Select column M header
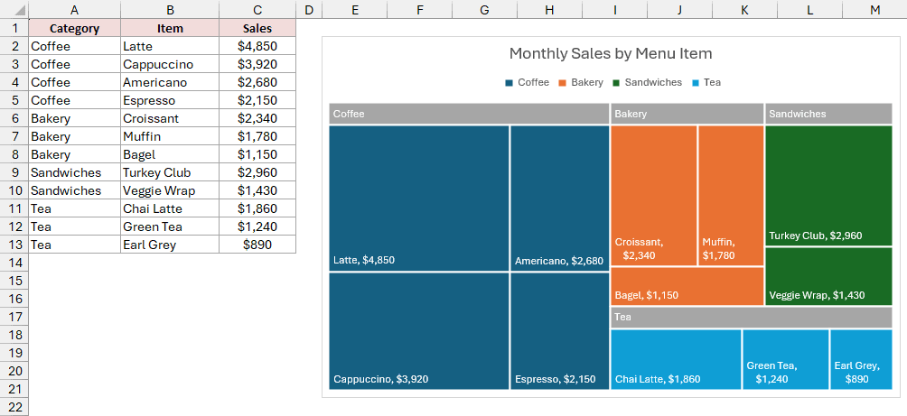Viewport: 907px width, 416px height. point(874,9)
